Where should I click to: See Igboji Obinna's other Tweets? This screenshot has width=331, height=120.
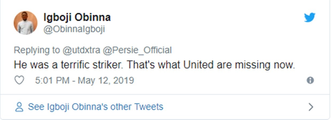click(95, 107)
